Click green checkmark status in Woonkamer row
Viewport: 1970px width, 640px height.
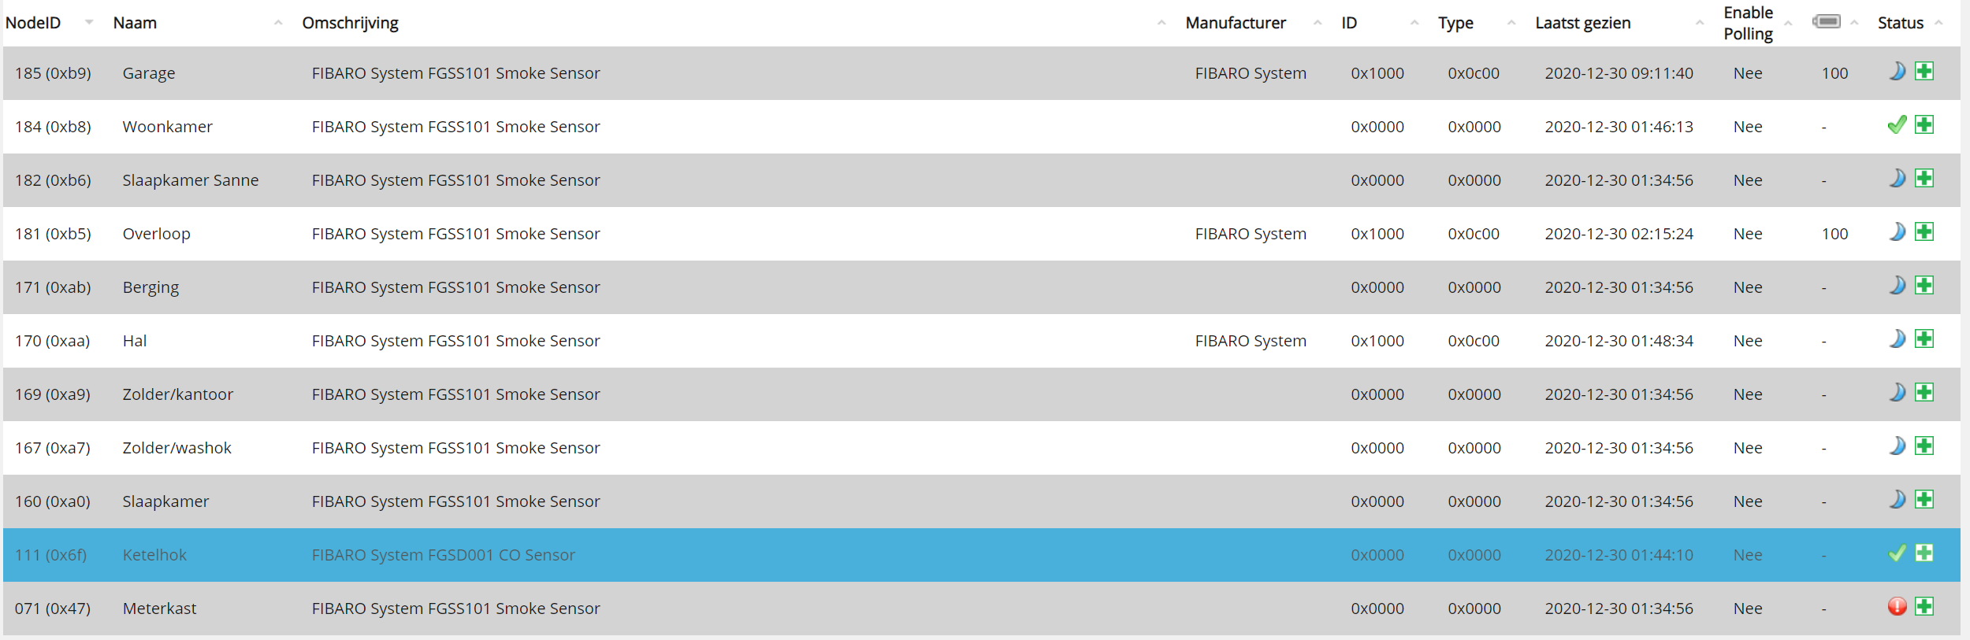[x=1898, y=125]
